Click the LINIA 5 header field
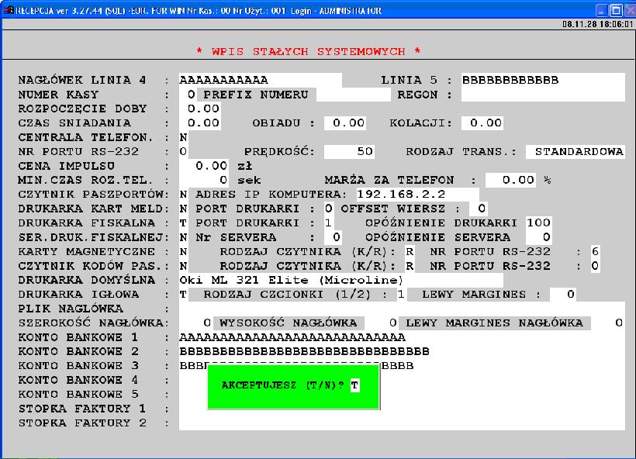 [542, 81]
